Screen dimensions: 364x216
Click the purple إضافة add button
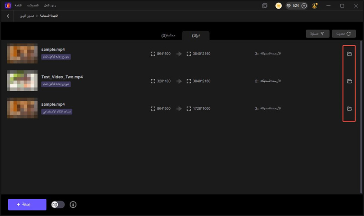pos(27,205)
